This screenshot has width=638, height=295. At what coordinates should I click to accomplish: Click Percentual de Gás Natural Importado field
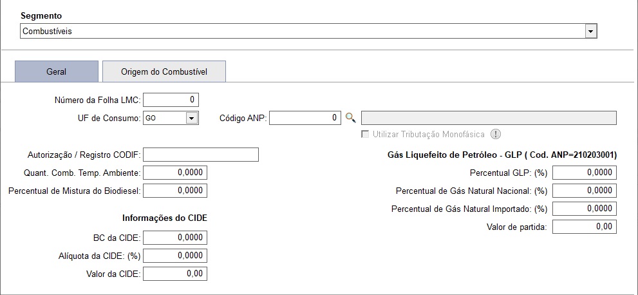coord(585,209)
